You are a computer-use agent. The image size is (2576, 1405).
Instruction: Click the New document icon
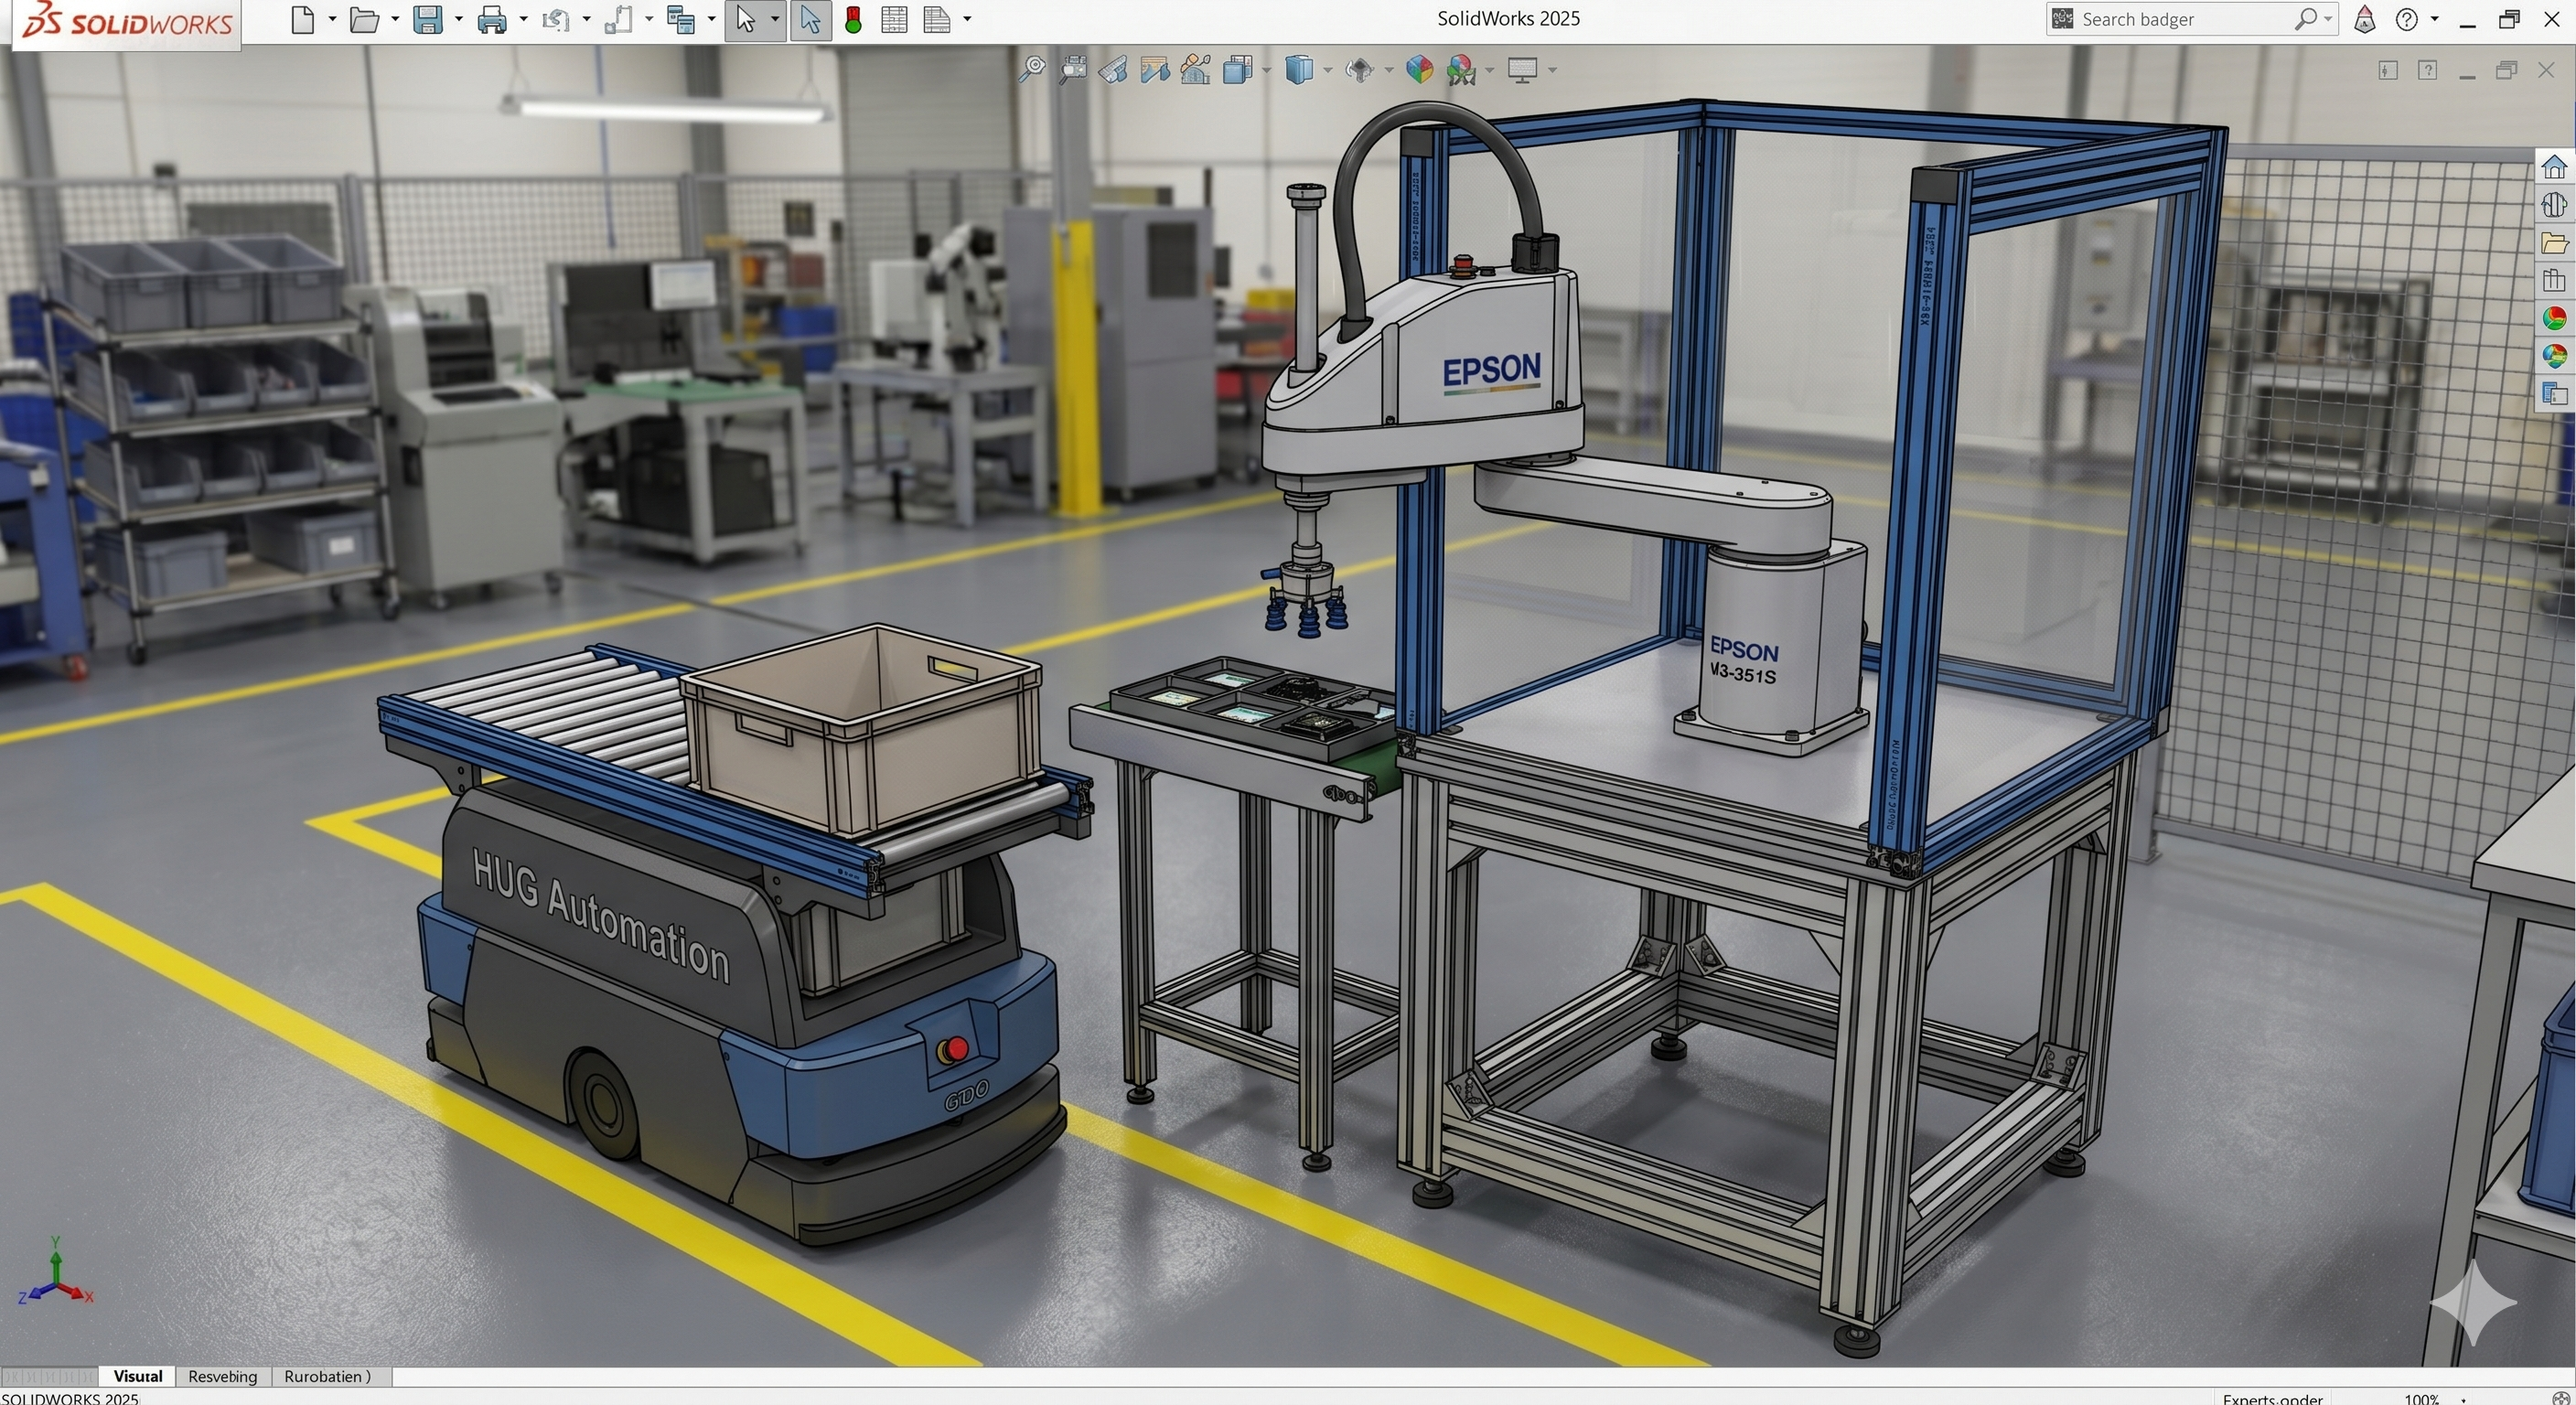tap(302, 19)
